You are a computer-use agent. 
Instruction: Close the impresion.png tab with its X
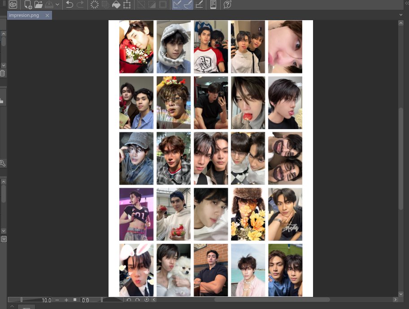click(x=47, y=15)
